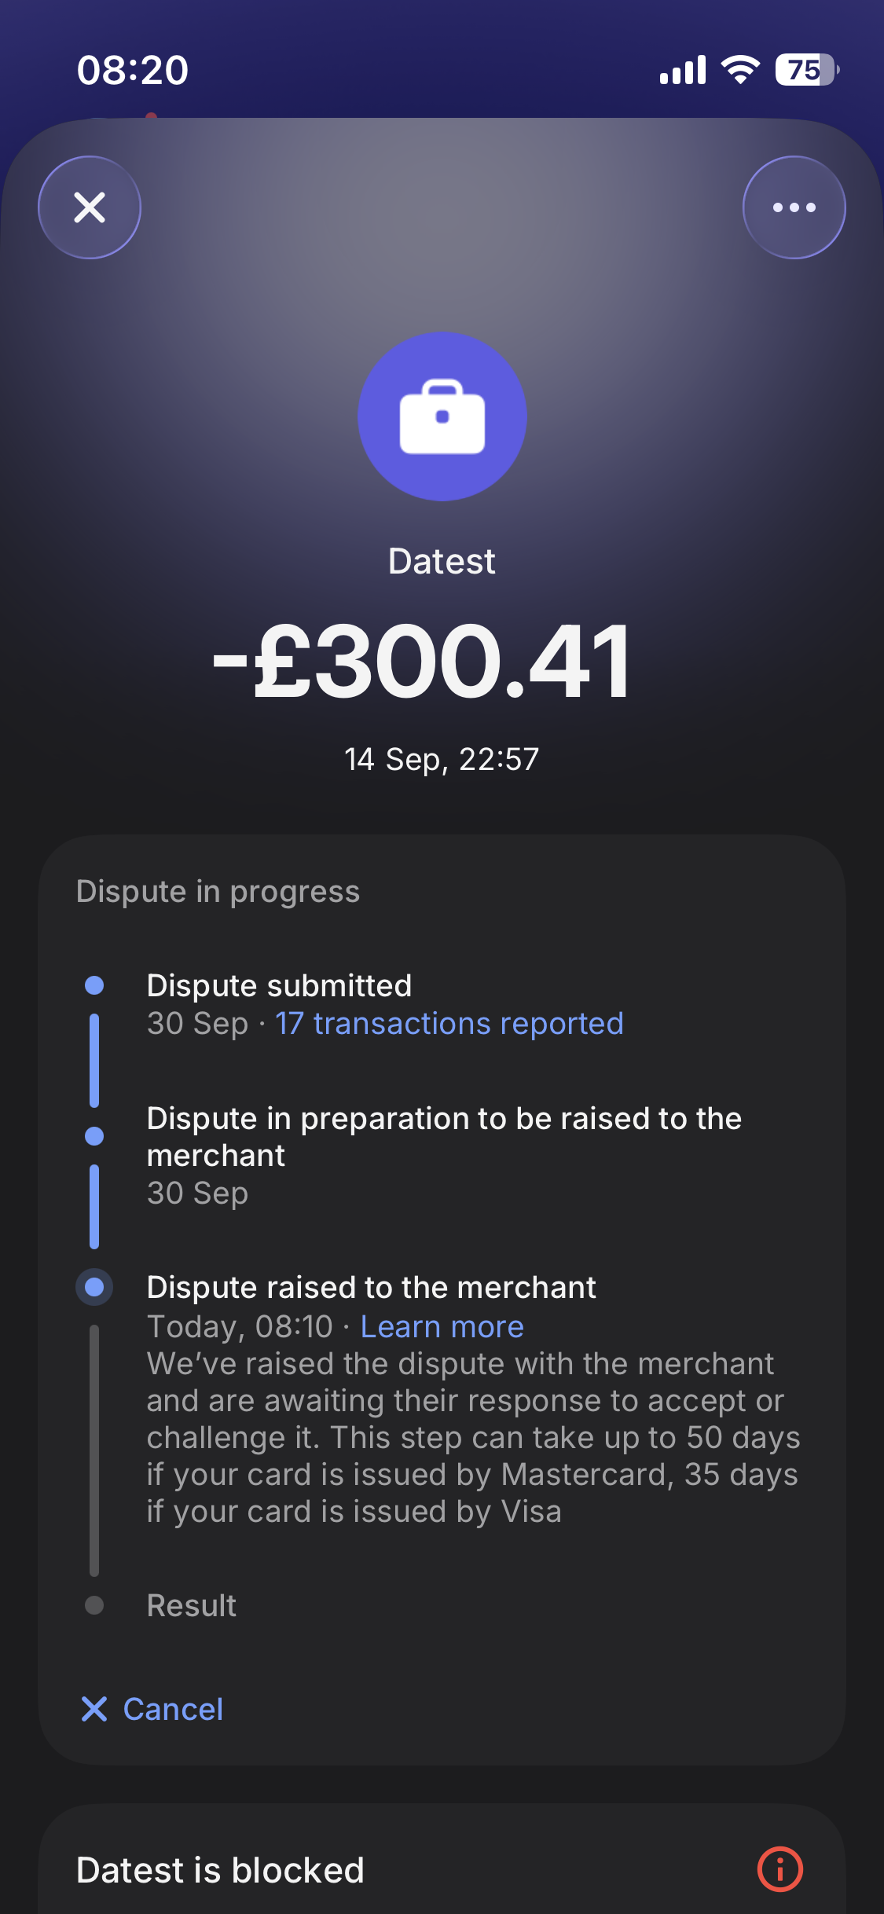Tap the Dispute raised to merchant timeline dot
The width and height of the screenshot is (884, 1914).
(x=94, y=1287)
